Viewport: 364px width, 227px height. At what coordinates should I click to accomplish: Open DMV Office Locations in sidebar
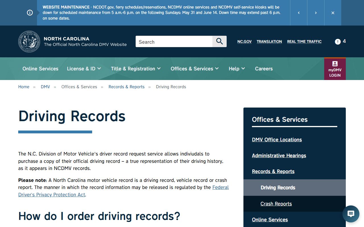277,140
